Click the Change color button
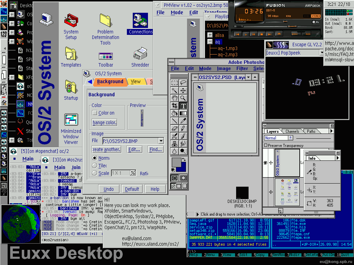Screen dimensions: 354x265 point(104,122)
